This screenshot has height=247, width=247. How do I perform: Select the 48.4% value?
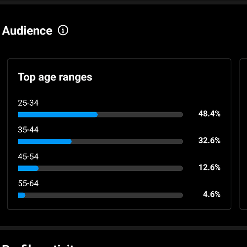click(x=209, y=114)
